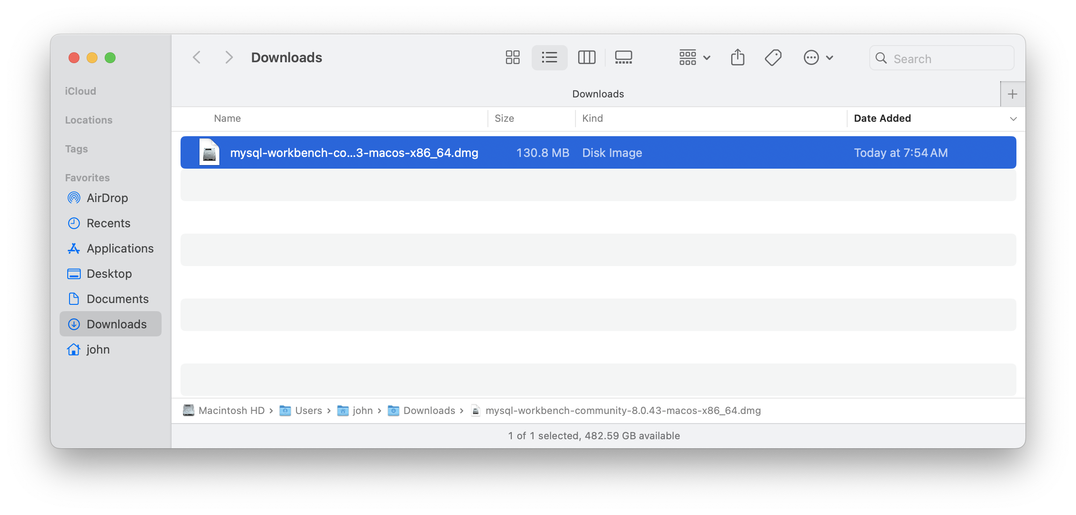Click the status bar selection text

click(594, 436)
